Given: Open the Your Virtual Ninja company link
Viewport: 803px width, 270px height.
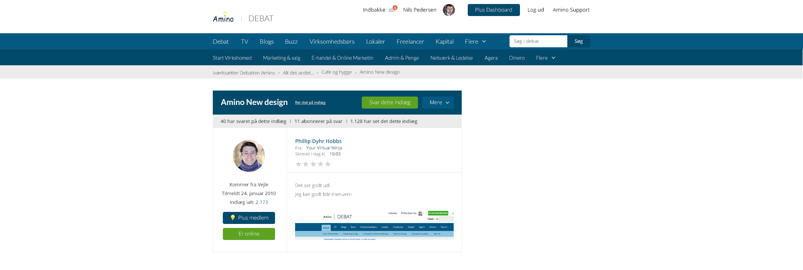Looking at the screenshot, I should 324,148.
